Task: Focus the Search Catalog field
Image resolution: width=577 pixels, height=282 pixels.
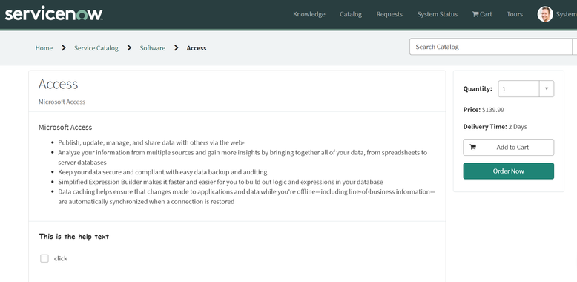Action: 491,47
